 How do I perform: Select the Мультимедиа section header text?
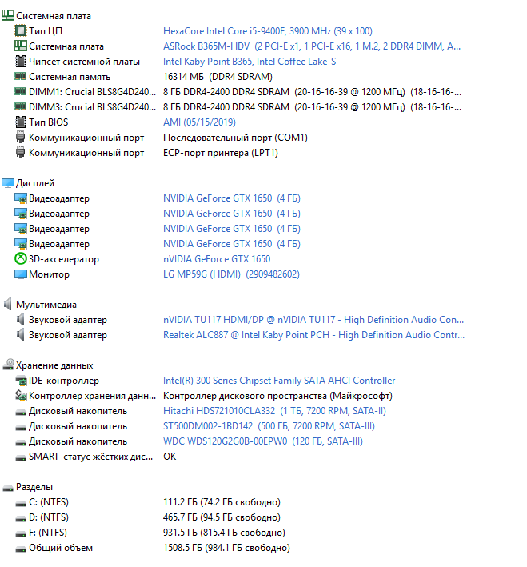point(46,305)
